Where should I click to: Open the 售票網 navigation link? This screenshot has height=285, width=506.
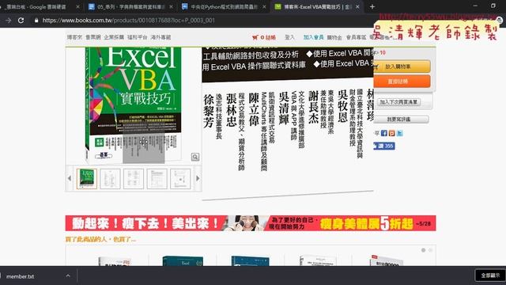93,37
